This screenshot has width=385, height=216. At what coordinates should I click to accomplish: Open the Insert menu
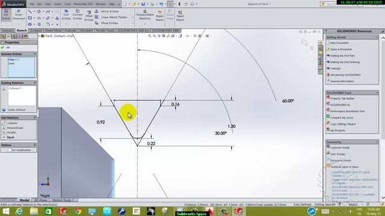point(57,4)
